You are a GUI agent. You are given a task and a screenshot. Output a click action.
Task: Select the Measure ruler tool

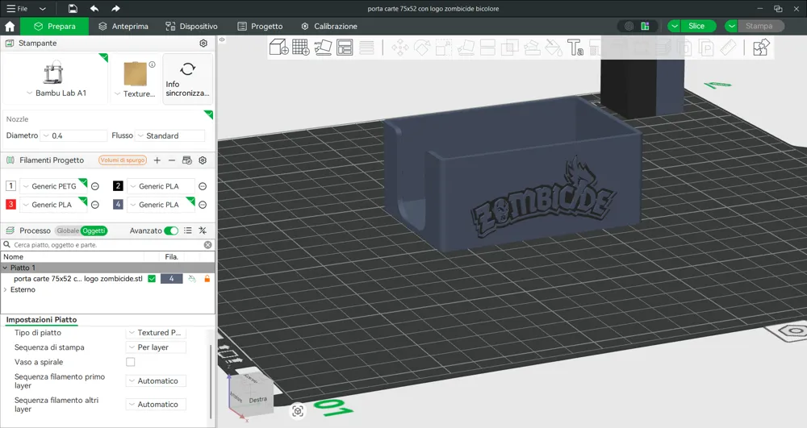(728, 48)
